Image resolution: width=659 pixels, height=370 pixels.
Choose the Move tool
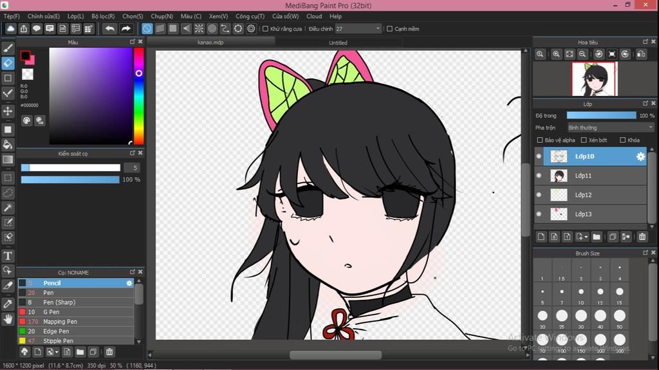pyautogui.click(x=8, y=111)
